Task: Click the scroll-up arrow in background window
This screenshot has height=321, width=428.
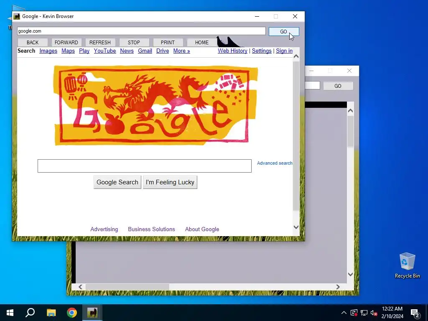Action: coord(351,110)
